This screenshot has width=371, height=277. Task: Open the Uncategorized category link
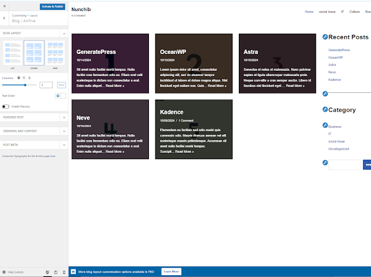click(339, 149)
